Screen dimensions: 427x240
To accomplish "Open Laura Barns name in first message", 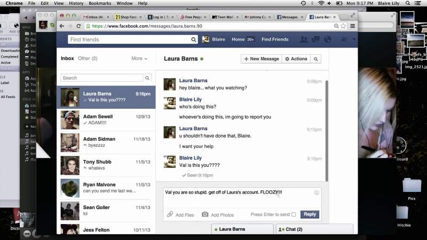I will 193,81.
